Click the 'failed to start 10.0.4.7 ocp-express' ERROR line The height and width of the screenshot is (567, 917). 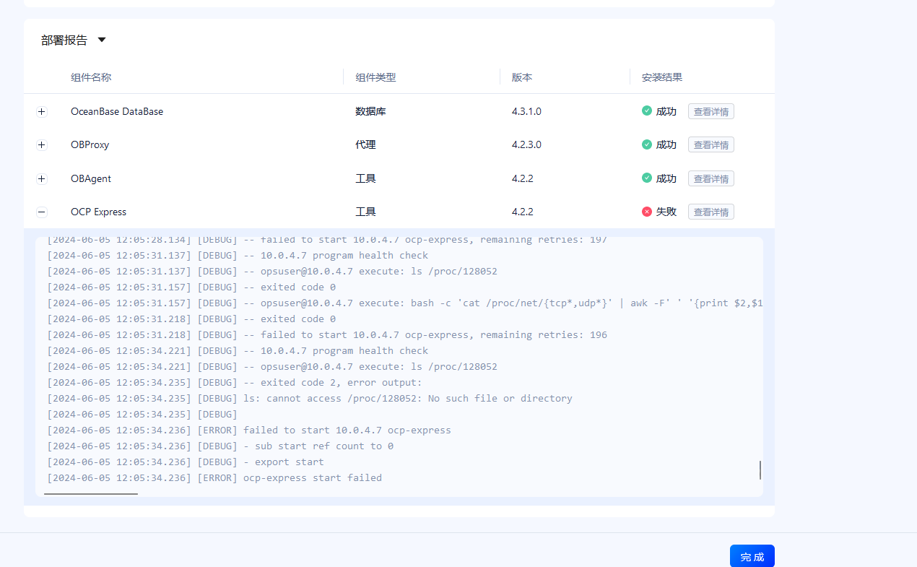(249, 430)
